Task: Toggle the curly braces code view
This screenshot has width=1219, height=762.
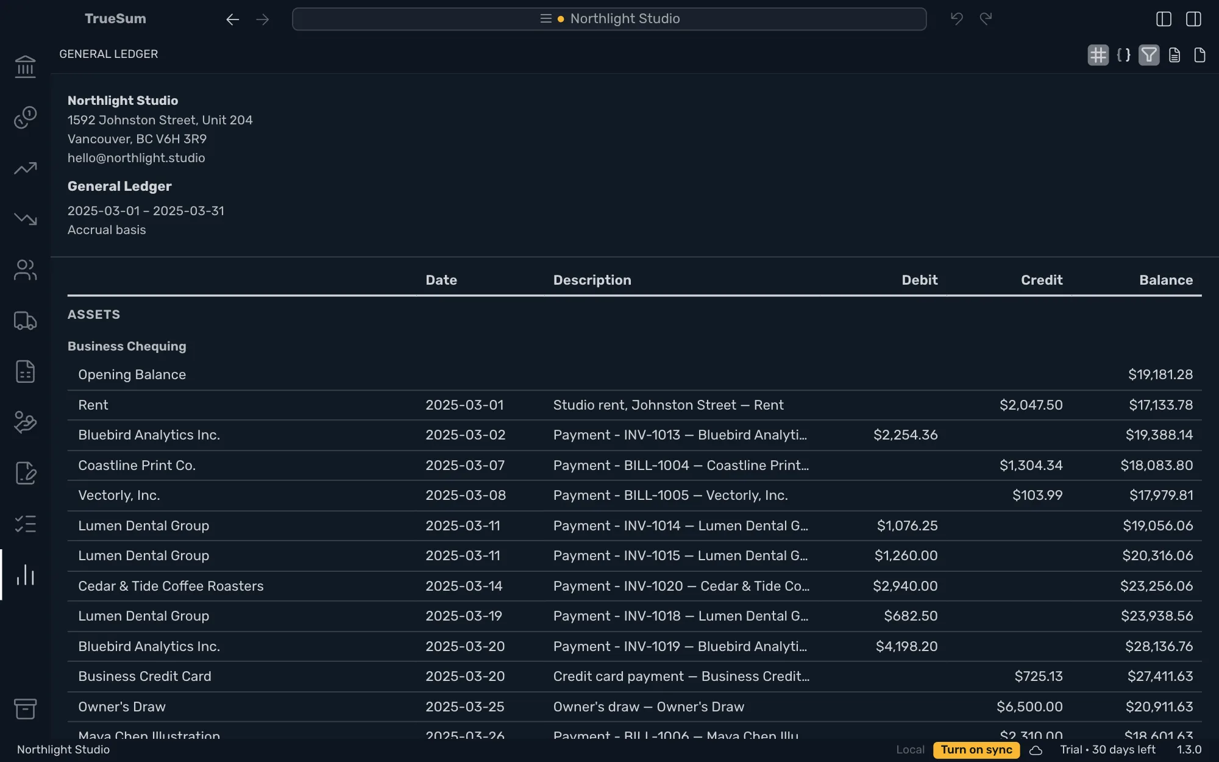Action: point(1123,55)
